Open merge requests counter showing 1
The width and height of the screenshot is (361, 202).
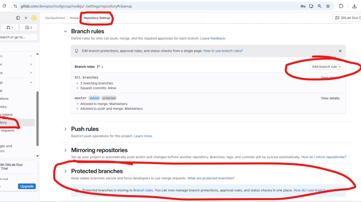10,28
